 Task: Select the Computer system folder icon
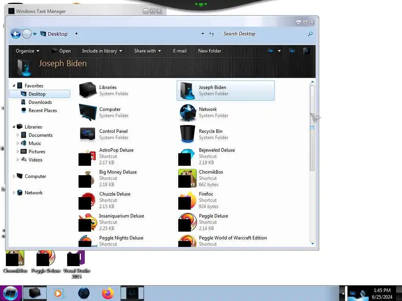click(x=88, y=112)
